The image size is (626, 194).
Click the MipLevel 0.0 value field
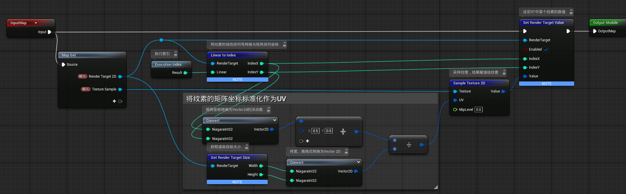point(478,110)
